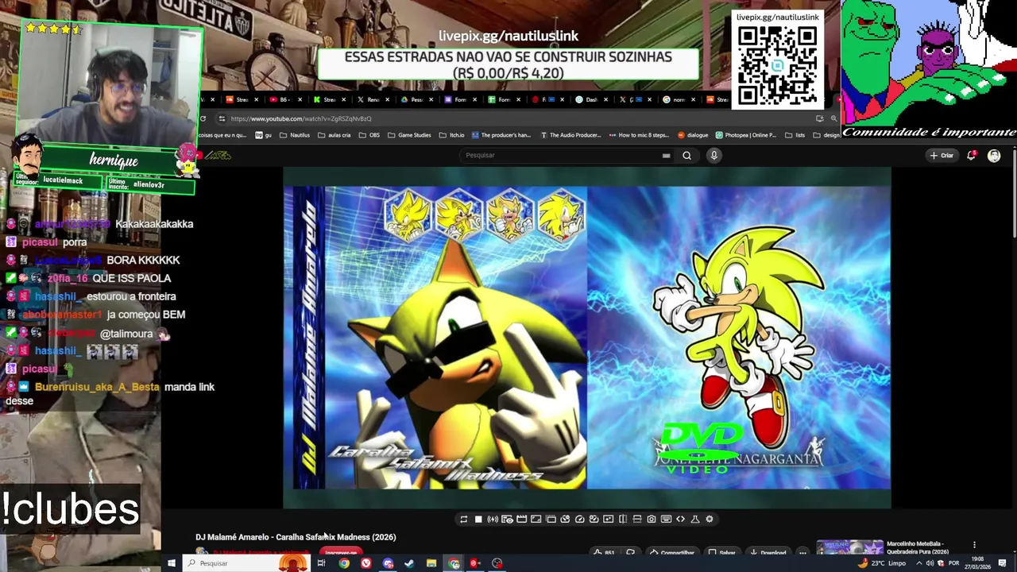Click the Download button under the video
Viewport: 1017px width, 572px height.
tap(769, 552)
